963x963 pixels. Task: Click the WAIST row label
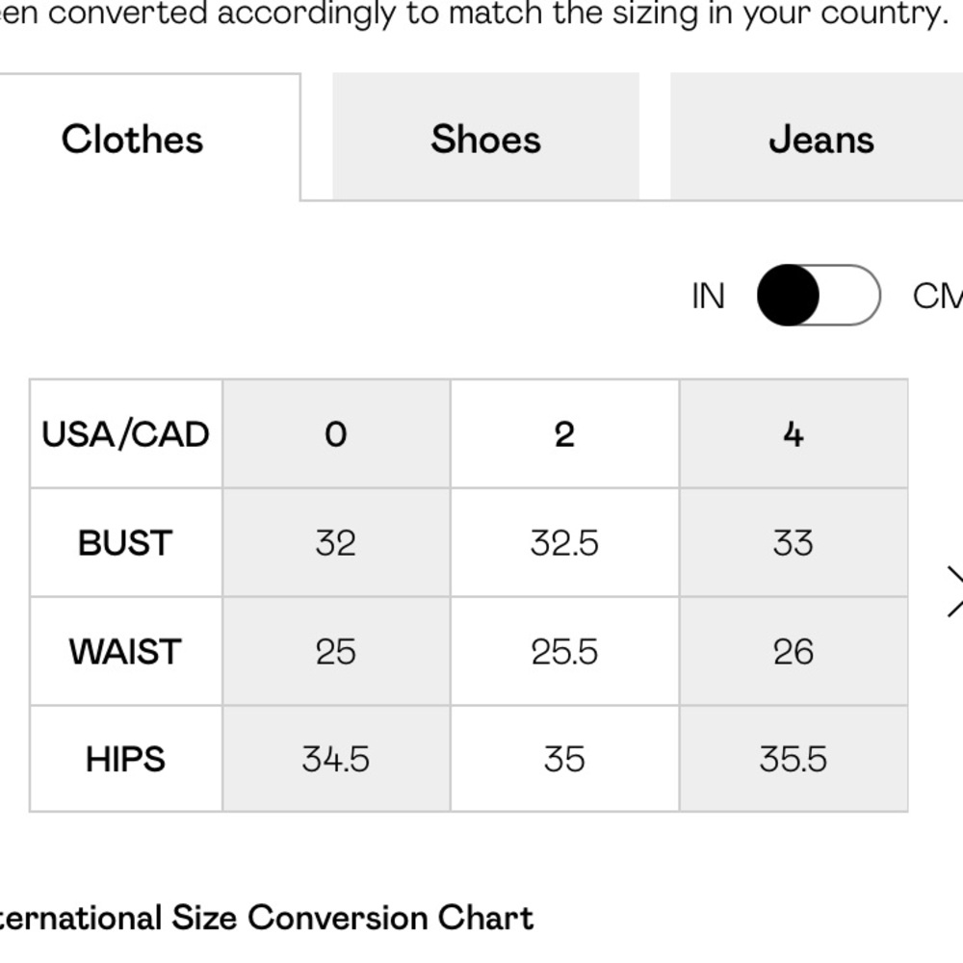click(126, 652)
